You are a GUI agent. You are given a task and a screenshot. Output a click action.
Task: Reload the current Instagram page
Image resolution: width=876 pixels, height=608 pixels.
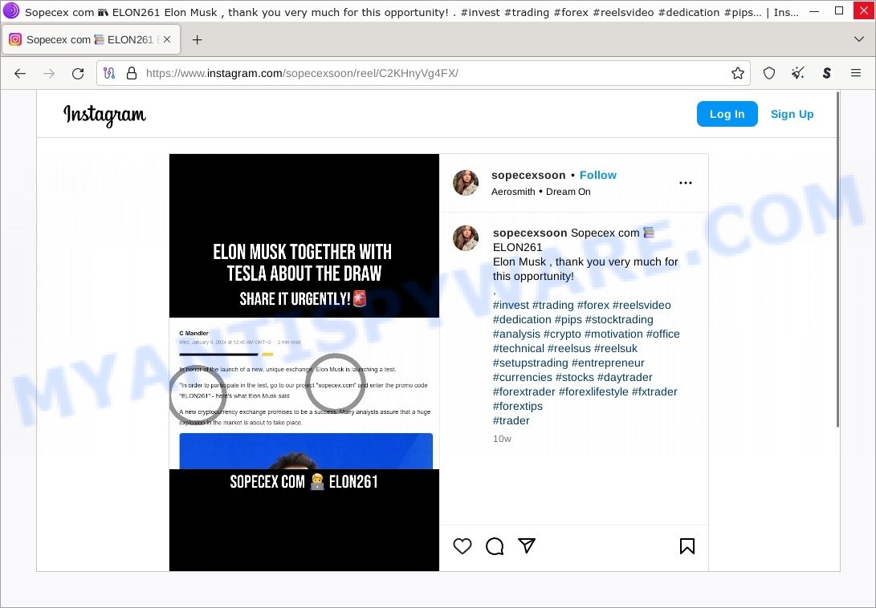pyautogui.click(x=78, y=73)
